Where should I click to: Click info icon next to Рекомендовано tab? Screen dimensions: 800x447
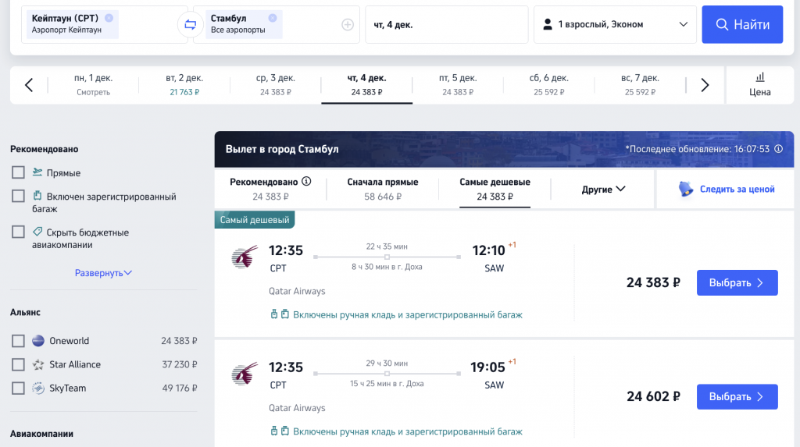(306, 182)
